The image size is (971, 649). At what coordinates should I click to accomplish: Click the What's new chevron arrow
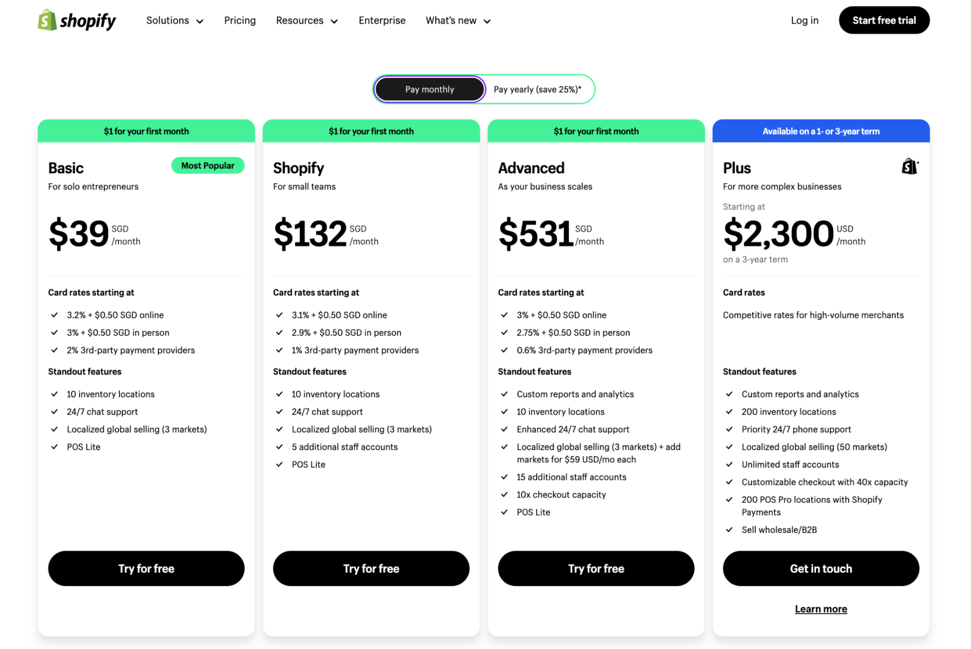coord(487,21)
